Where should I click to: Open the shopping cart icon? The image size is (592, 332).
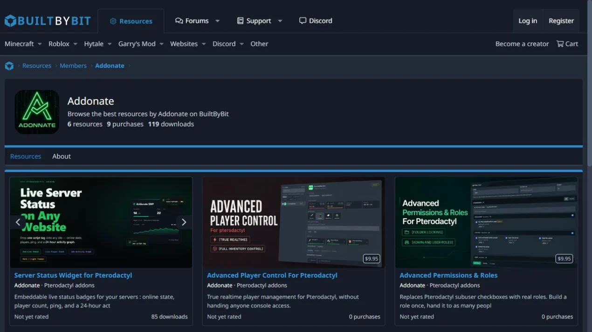[560, 44]
